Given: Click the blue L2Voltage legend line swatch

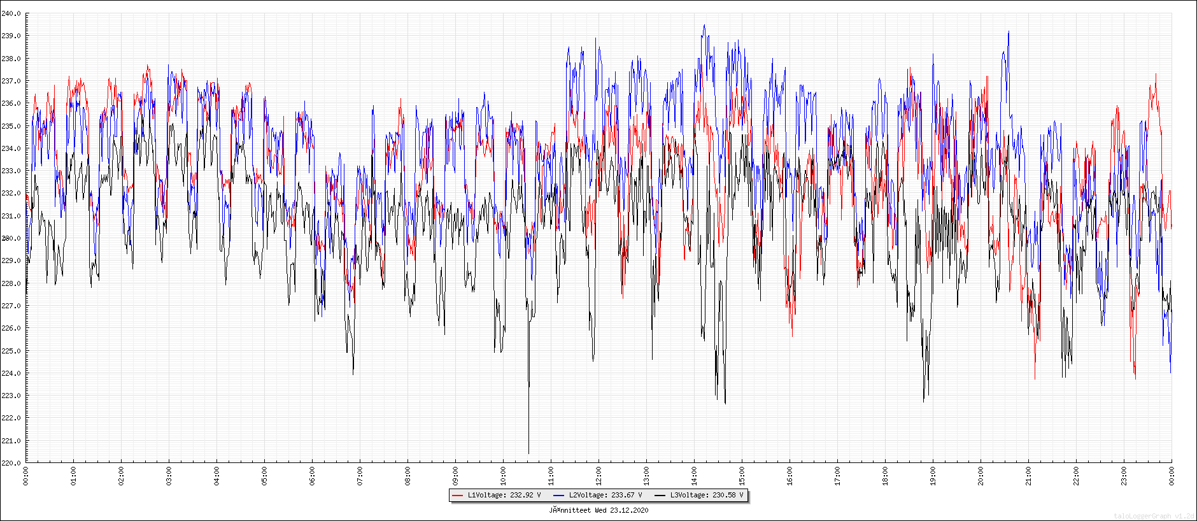Looking at the screenshot, I should (x=558, y=496).
